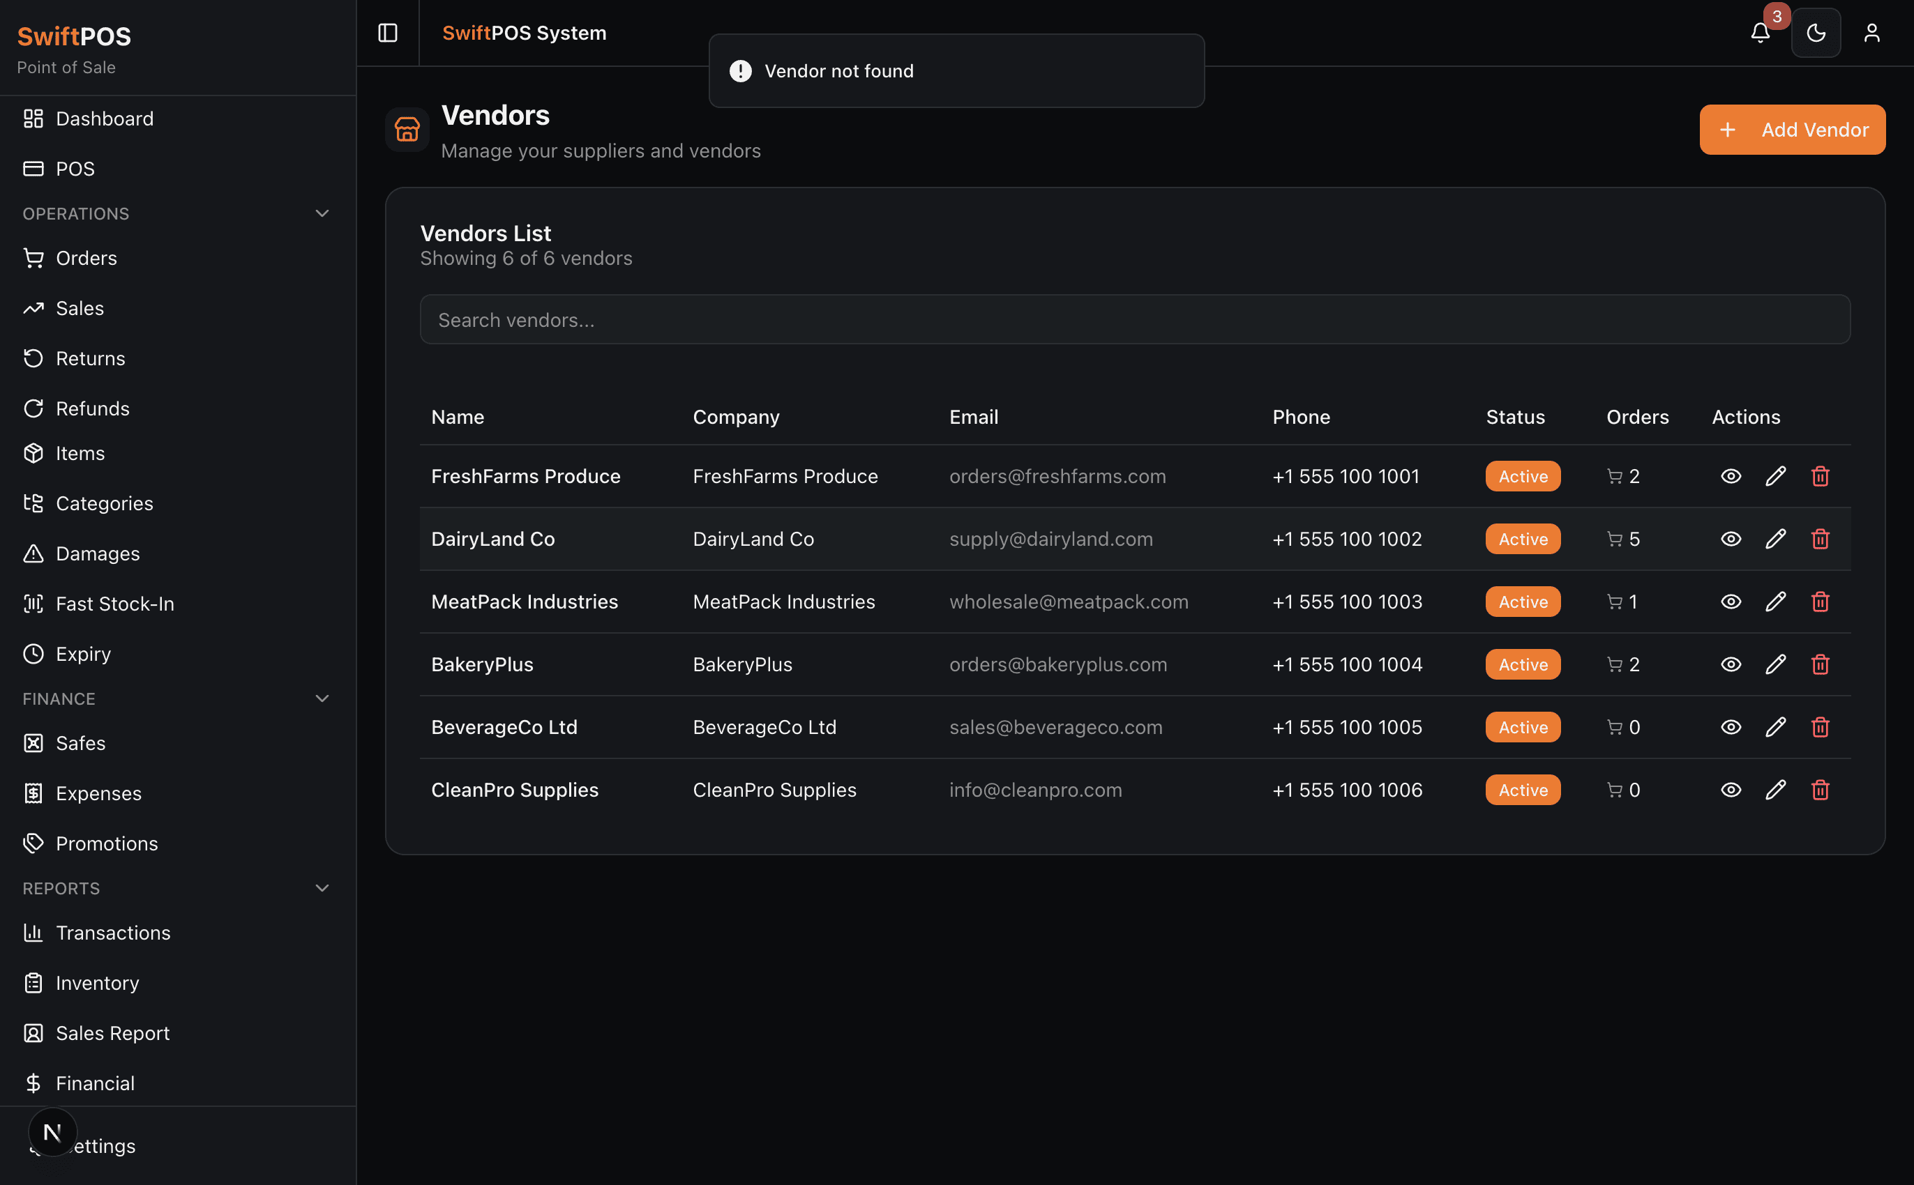Open Sales Report in sidebar
Screen dimensions: 1914x1185
pyautogui.click(x=112, y=1033)
